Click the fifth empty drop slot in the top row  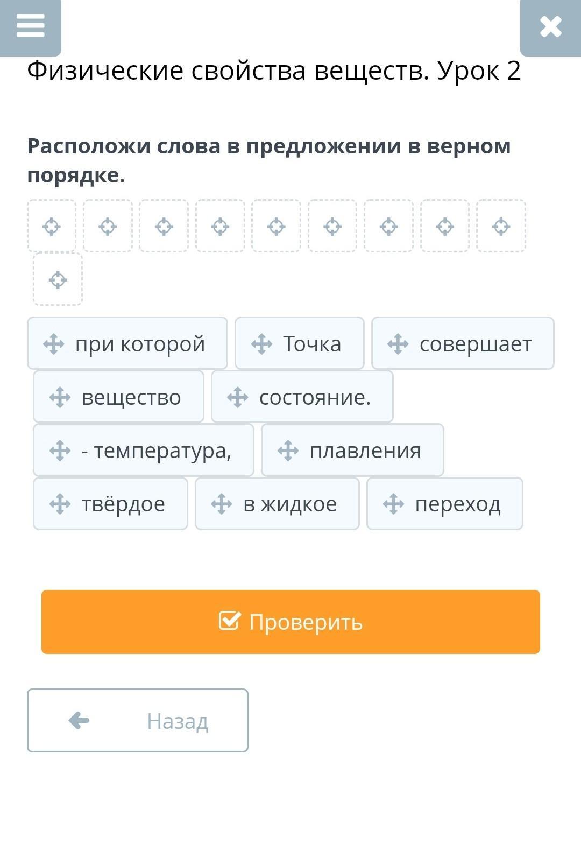(276, 226)
